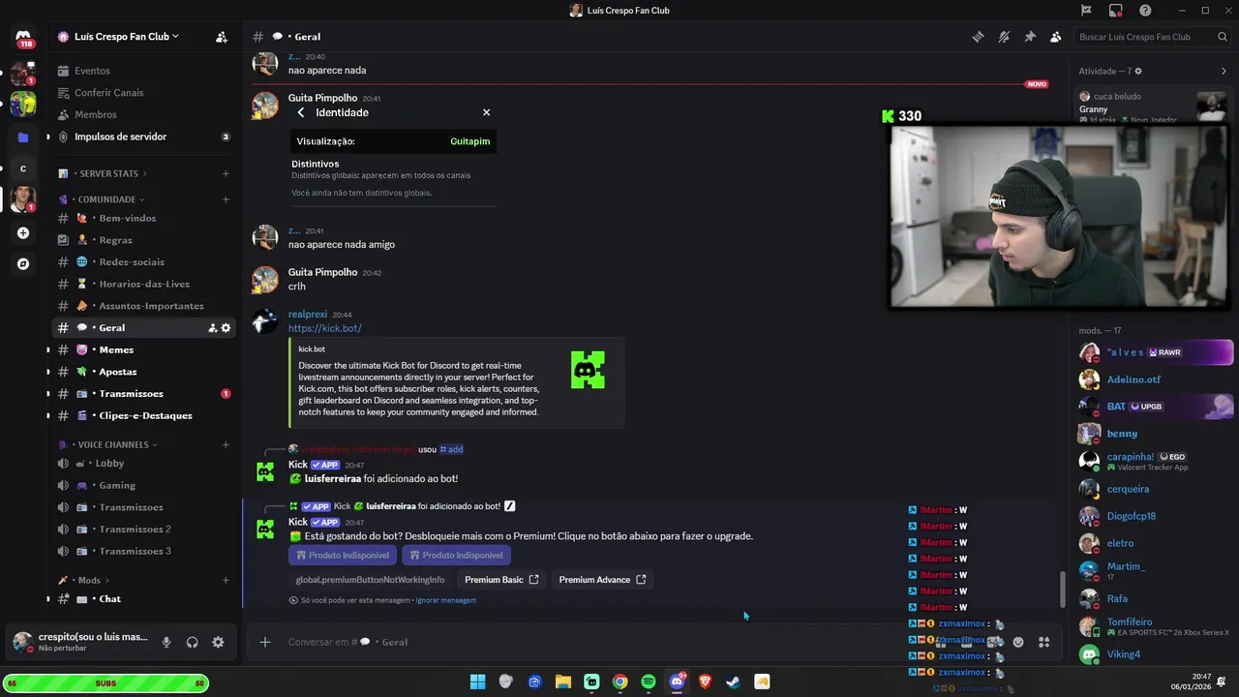The height and width of the screenshot is (697, 1239).
Task: Select the Apostas channel
Action: pos(143,372)
